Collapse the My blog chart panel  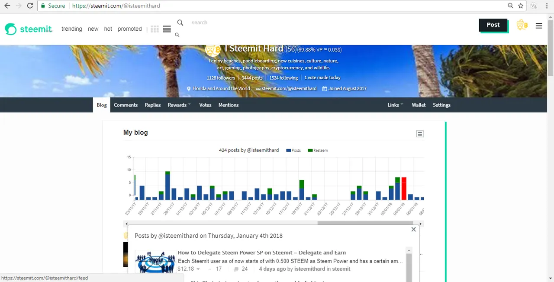pyautogui.click(x=419, y=134)
